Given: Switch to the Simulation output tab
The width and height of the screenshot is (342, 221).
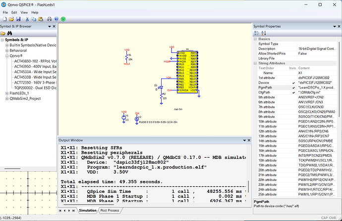Looking at the screenshot, I should pyautogui.click(x=87, y=210).
